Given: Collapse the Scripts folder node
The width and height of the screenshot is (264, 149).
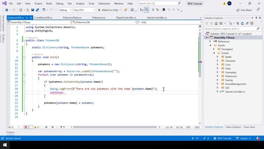Looking at the screenshot, I should (214, 53).
